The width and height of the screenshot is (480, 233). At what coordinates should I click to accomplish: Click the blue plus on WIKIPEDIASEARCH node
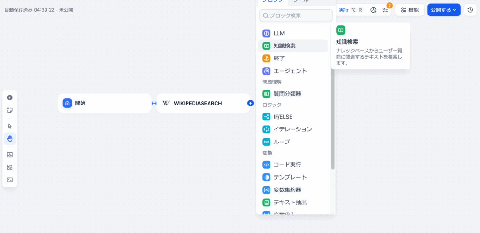250,103
